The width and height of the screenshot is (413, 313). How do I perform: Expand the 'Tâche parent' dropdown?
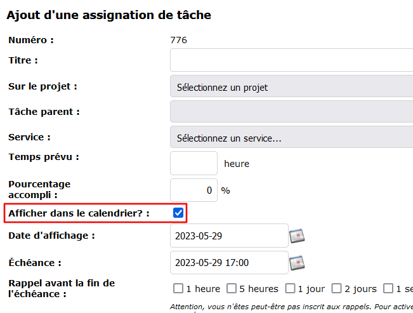coord(292,112)
